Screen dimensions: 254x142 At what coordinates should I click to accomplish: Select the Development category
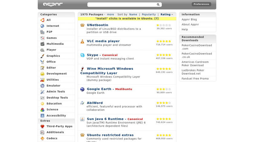(x=57, y=74)
